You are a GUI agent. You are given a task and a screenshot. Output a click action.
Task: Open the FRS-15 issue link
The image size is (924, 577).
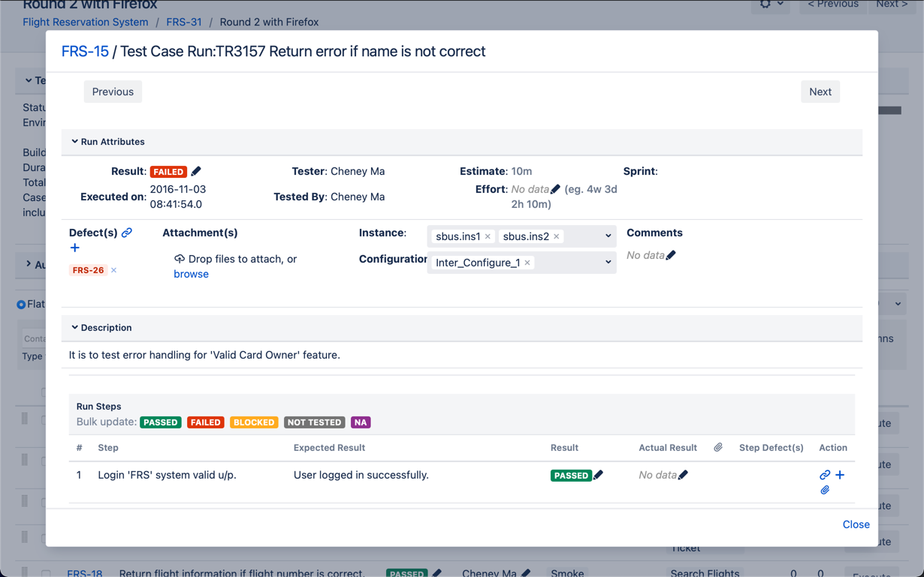tap(85, 51)
